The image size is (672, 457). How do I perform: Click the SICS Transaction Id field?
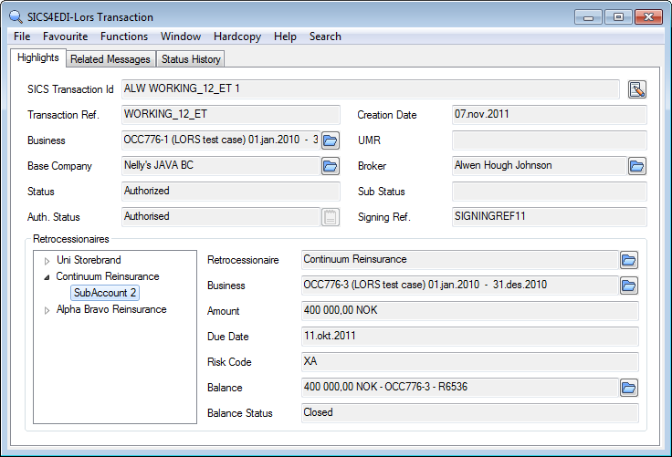(371, 89)
